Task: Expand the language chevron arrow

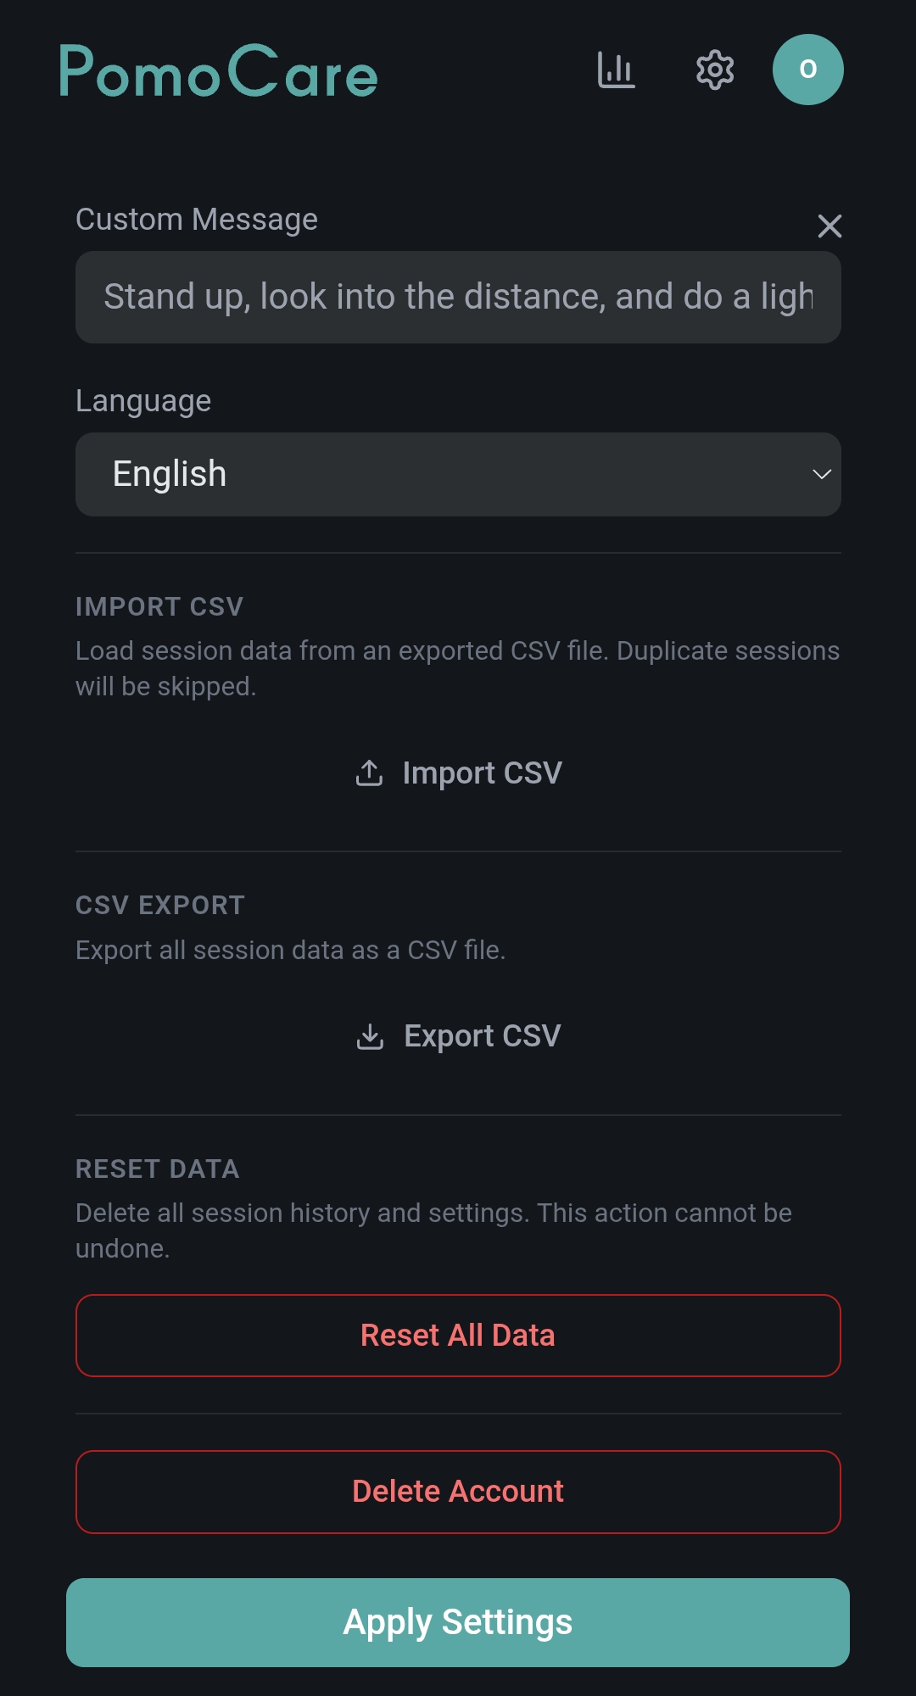Action: tap(821, 474)
